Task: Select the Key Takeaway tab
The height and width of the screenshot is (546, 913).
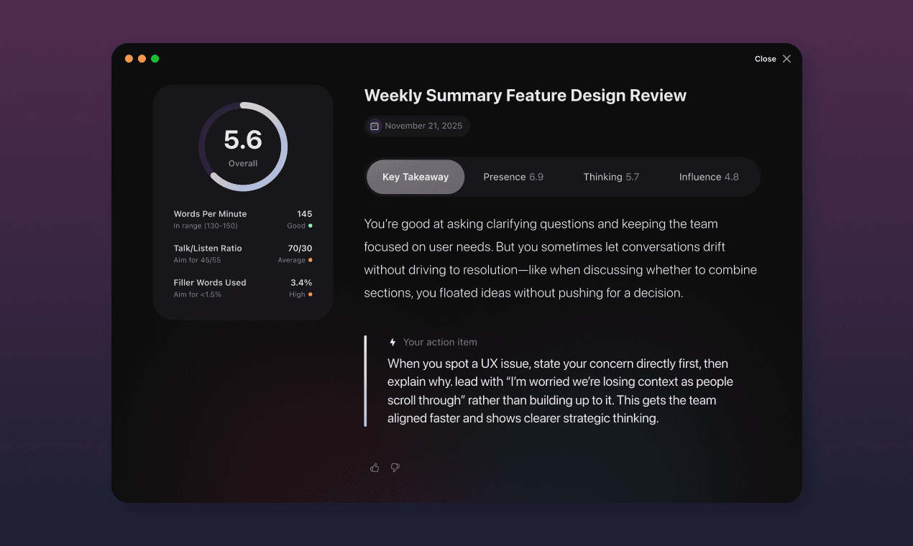Action: (x=416, y=177)
